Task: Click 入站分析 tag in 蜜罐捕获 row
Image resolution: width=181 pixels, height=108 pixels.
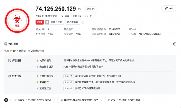Action: [x=69, y=82]
